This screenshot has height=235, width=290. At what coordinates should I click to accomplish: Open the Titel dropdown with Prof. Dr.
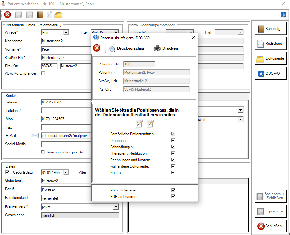pos(116,32)
